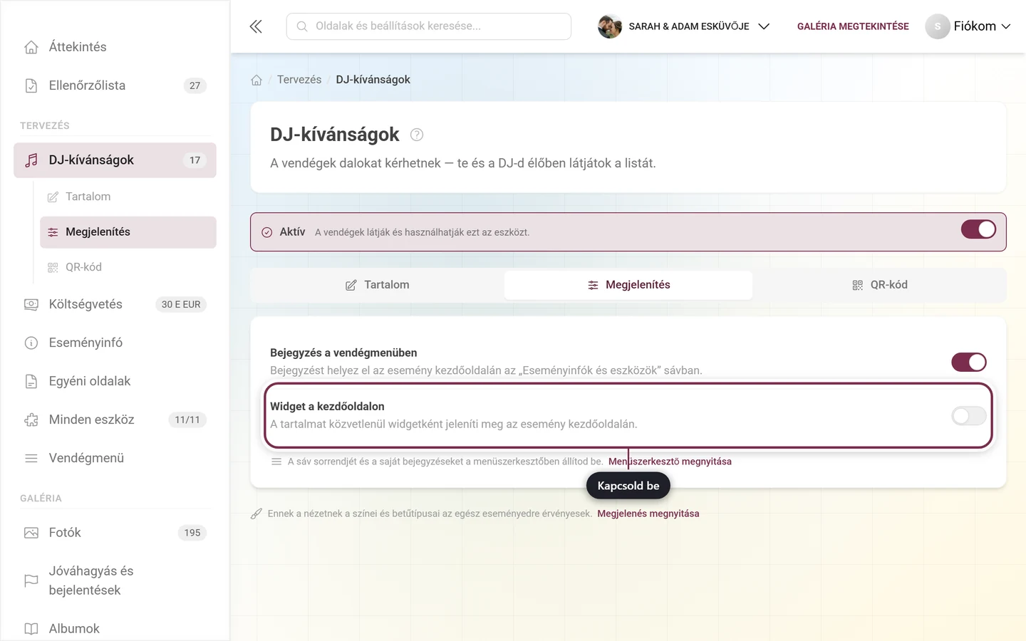Click the Eseményinfó info circle icon
Viewport: 1026px width, 641px height.
[x=31, y=343]
